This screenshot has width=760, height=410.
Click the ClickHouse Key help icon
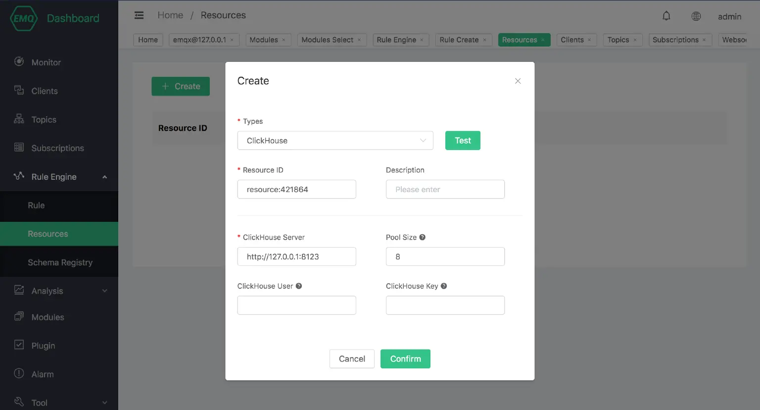pos(444,286)
